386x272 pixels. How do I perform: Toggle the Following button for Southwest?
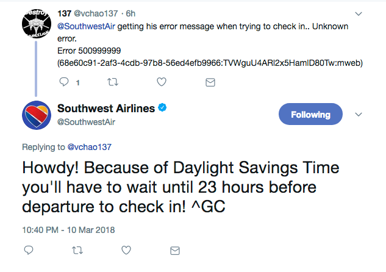tap(310, 114)
